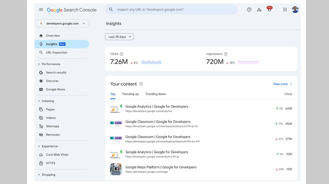Click the Your content help icon
The image size is (329, 184).
(x=141, y=84)
